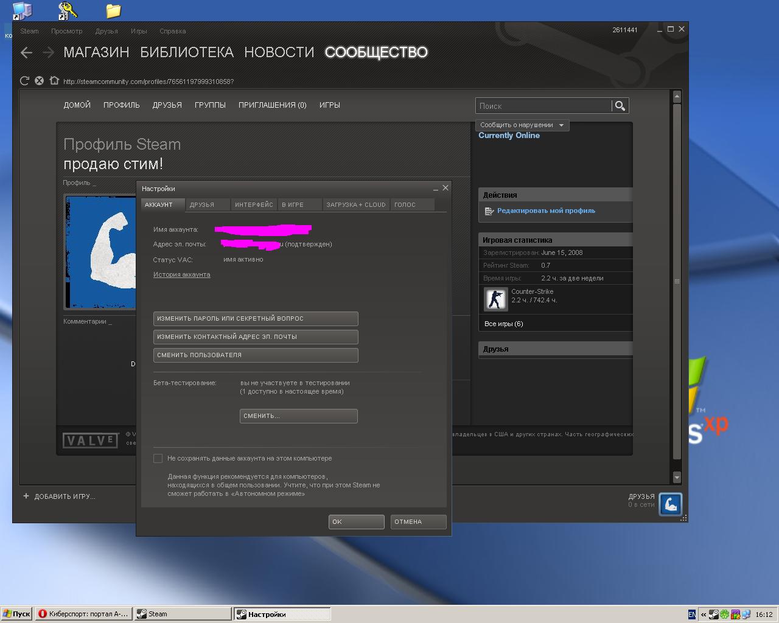
Task: Open the friends list avatar icon at bottom right
Action: (x=671, y=504)
